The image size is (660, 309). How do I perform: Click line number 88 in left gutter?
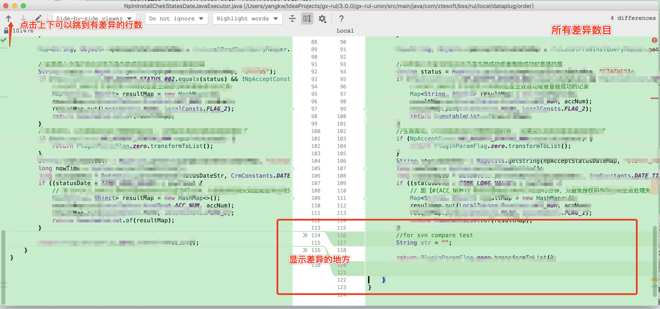[314, 42]
